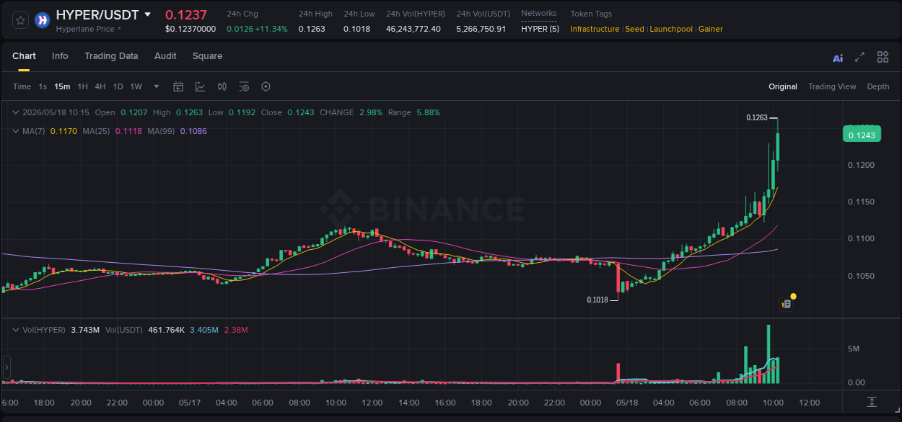Change candlestick chart style icon

coord(222,86)
